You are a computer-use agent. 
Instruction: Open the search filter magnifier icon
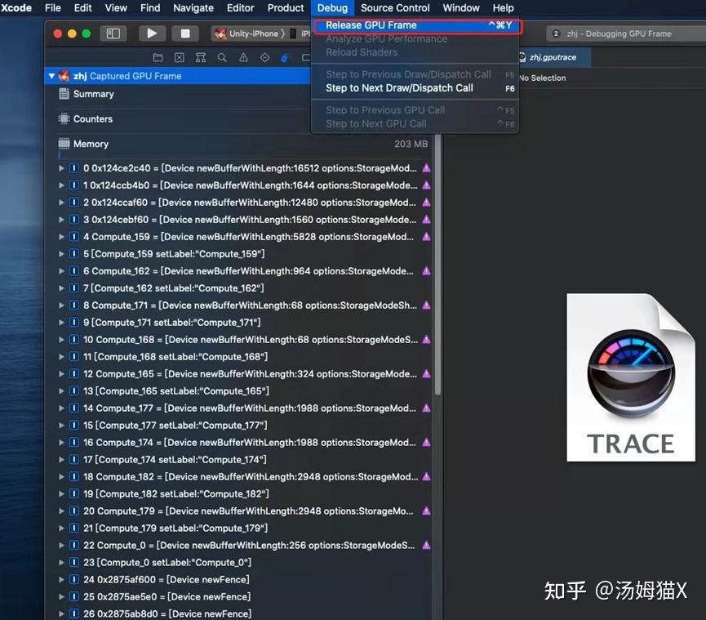[x=221, y=57]
